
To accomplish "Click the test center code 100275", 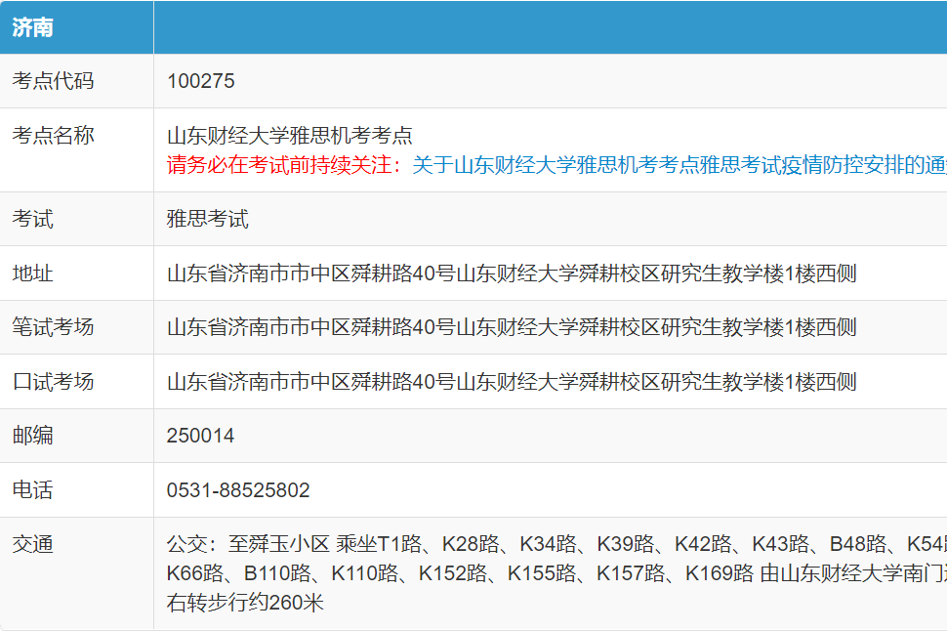I will [200, 81].
